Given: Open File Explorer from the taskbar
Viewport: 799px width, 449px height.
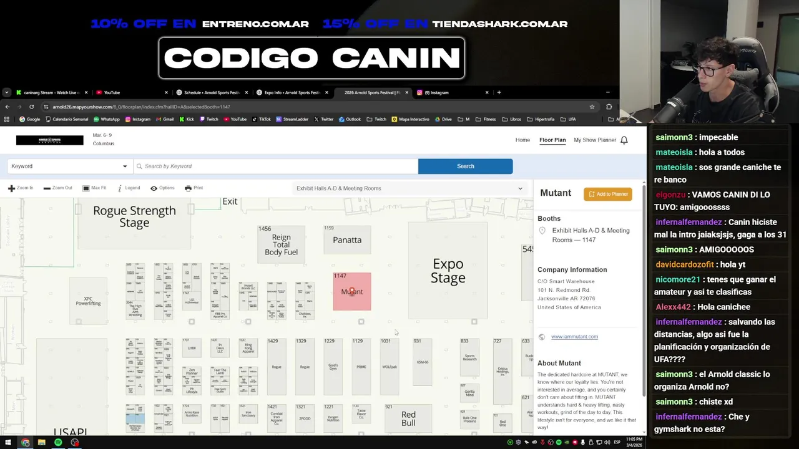Looking at the screenshot, I should (41, 443).
